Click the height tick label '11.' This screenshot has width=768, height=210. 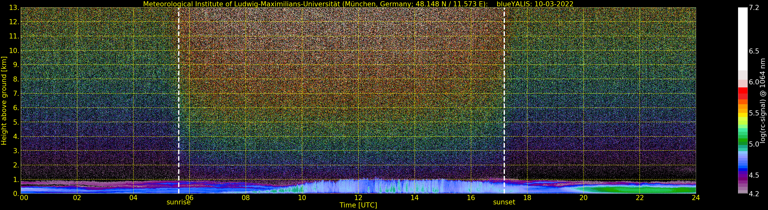pos(14,36)
